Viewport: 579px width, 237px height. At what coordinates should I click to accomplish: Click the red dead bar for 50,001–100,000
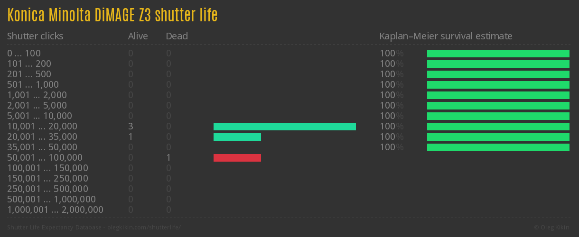point(237,158)
